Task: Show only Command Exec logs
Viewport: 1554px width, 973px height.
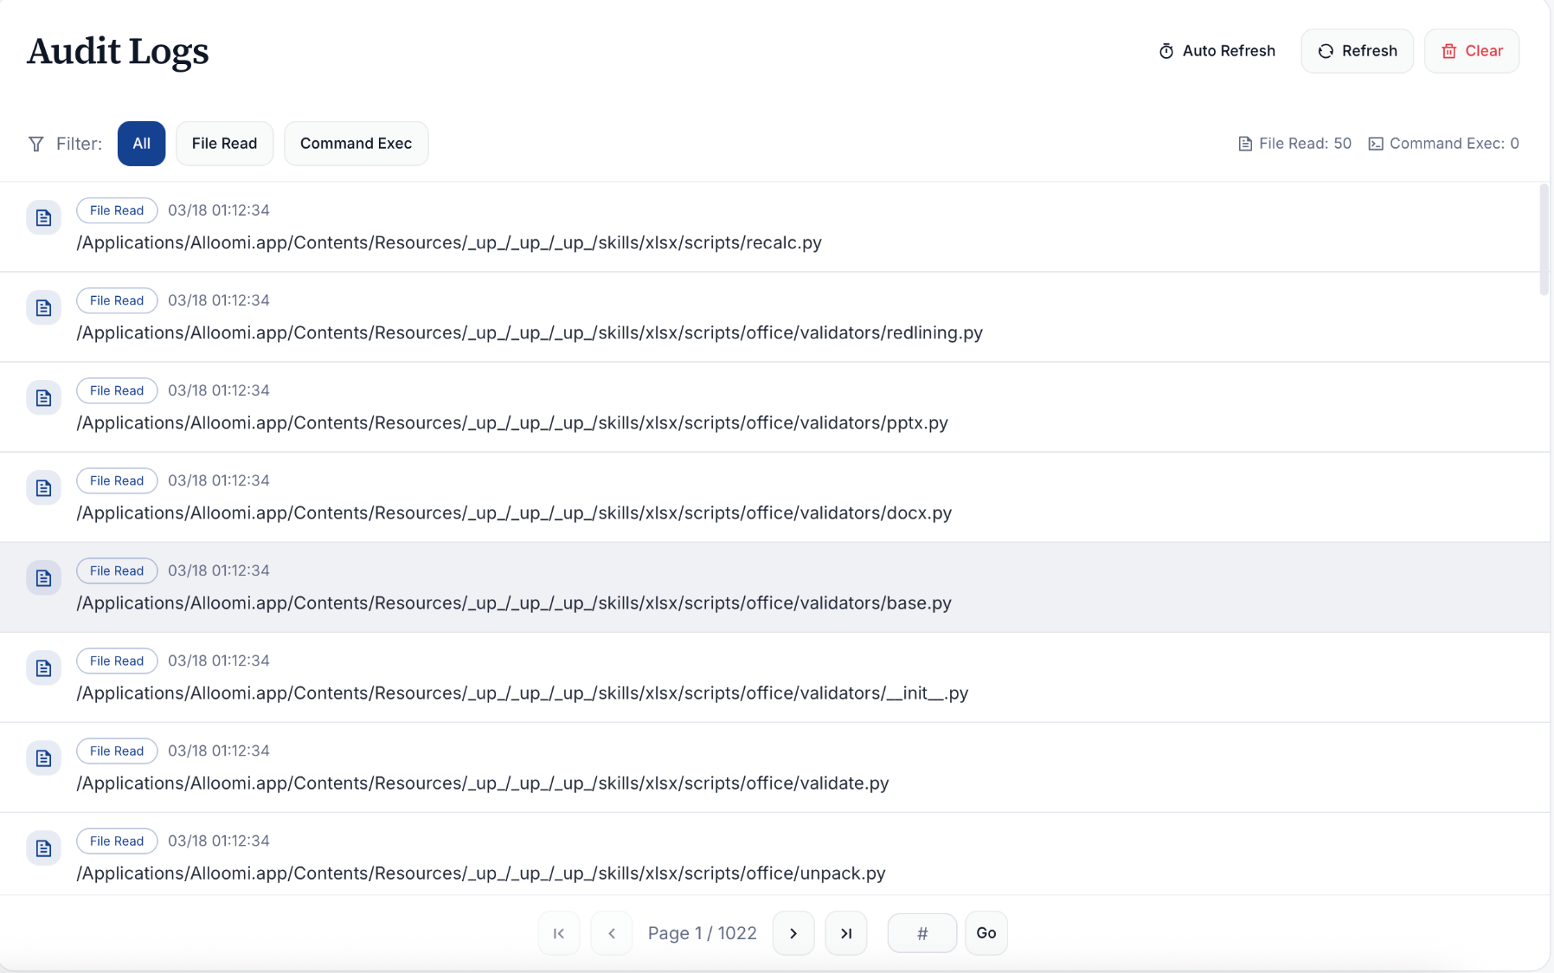Action: (x=356, y=144)
